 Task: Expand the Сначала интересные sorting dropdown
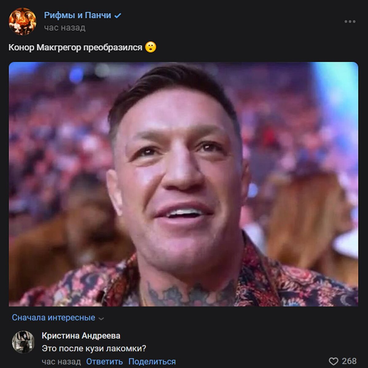click(58, 318)
